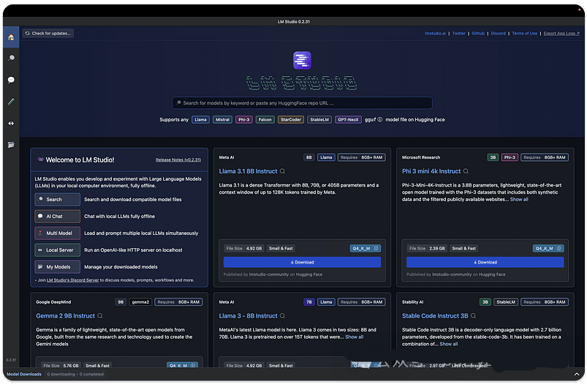Open the Search magnifier in the sidebar

[11, 58]
